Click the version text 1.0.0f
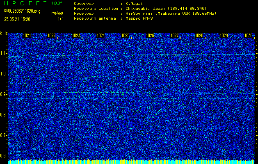 coord(57,3)
